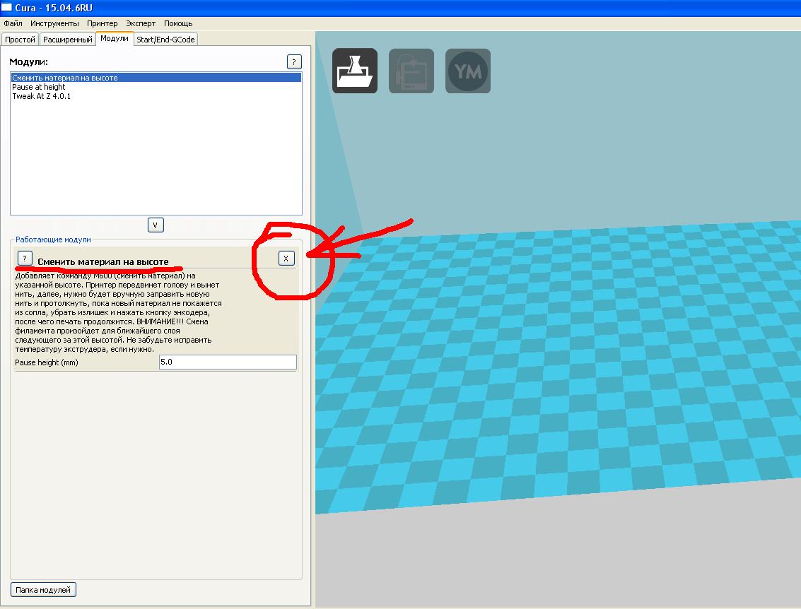Open the Принтер menu
Viewport: 801px width, 609px height.
(103, 23)
